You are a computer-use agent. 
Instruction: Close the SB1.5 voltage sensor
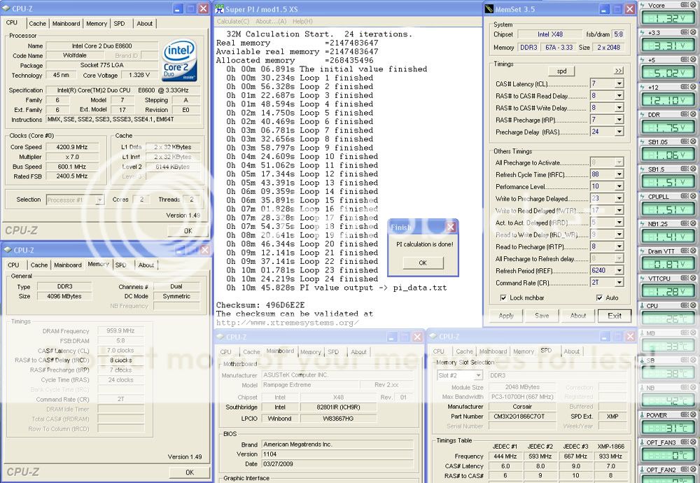click(693, 169)
